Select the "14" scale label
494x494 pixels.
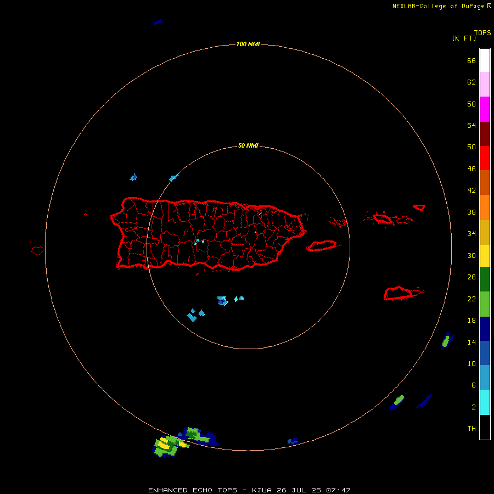click(471, 342)
